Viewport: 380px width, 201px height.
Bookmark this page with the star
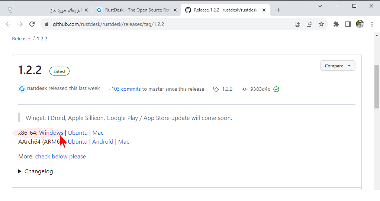point(321,24)
